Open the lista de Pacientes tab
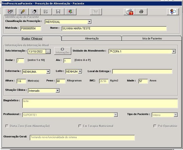The image size is (183, 150). tap(152, 39)
